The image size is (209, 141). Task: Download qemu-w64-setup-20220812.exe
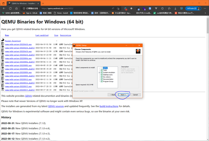point(18,79)
